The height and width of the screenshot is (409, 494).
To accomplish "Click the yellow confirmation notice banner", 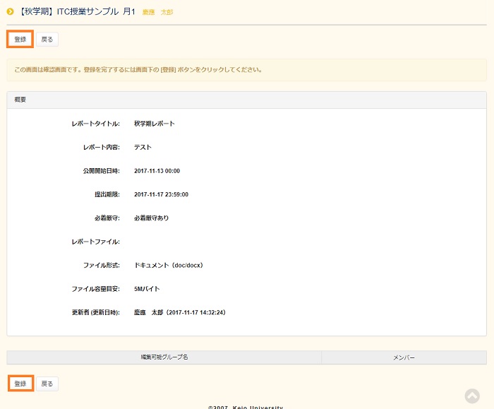I will coord(246,70).
